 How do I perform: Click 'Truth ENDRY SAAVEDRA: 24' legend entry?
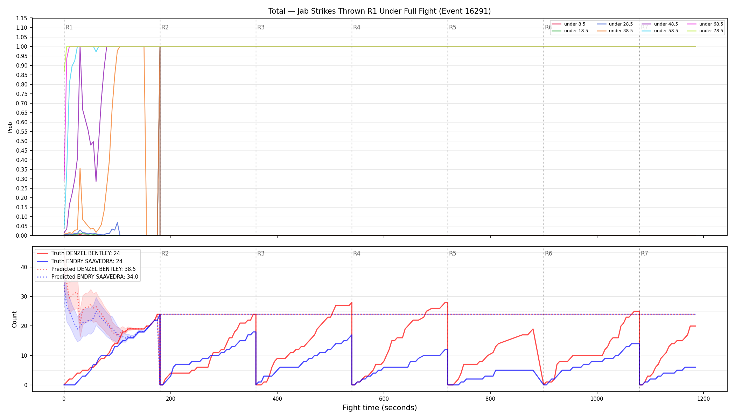point(79,261)
